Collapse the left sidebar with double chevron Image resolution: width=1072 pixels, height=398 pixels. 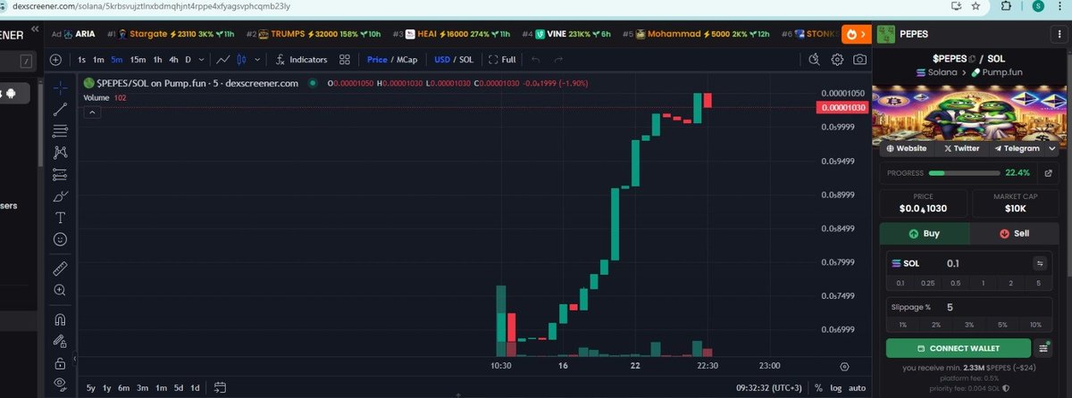[35, 29]
